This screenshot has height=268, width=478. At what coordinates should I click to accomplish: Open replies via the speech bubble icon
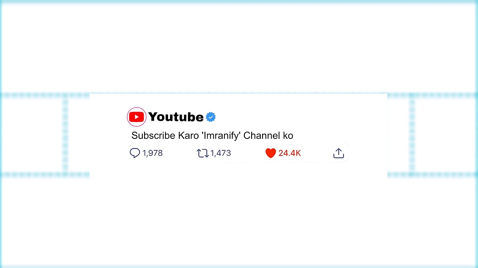[x=135, y=153]
